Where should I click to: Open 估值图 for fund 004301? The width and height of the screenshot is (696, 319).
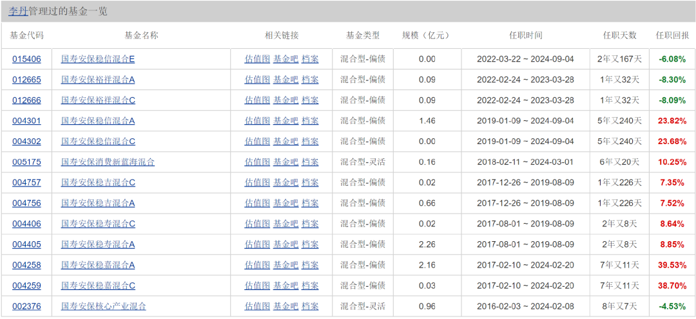(257, 120)
